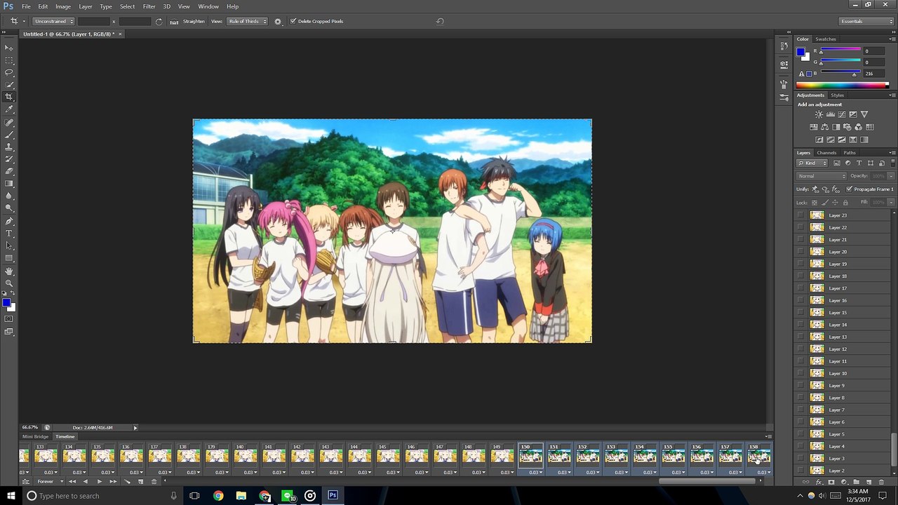Open the Forever looping options

pyautogui.click(x=48, y=482)
